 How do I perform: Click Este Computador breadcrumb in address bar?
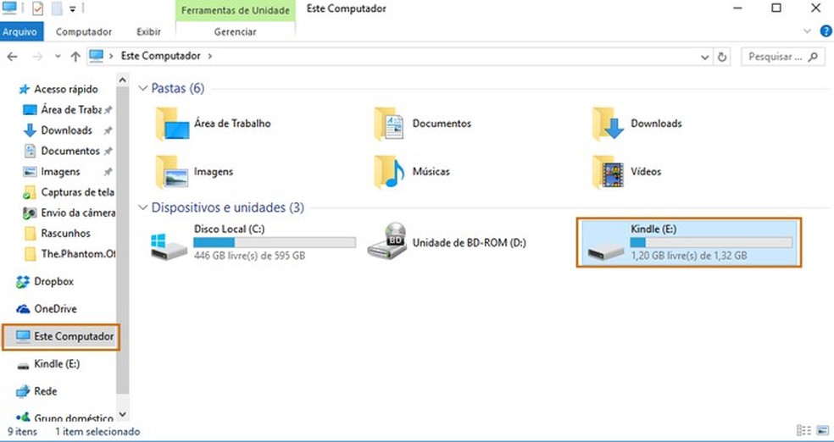161,56
